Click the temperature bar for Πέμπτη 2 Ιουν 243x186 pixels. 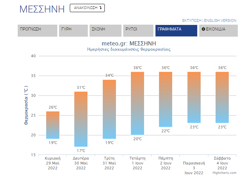click(166, 100)
